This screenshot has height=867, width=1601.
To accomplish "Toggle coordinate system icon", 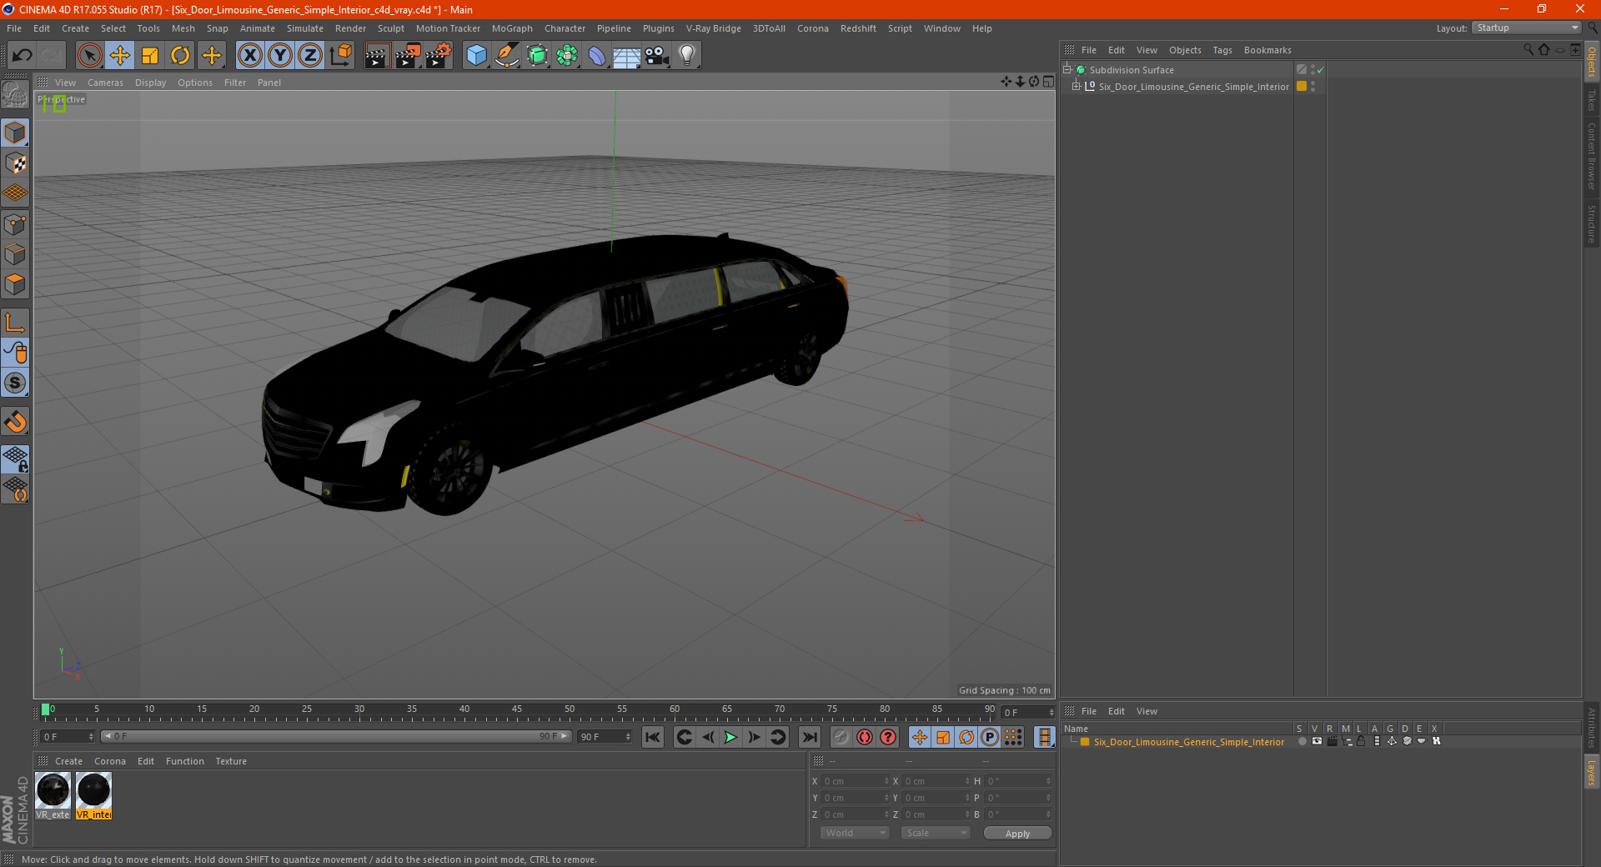I will pyautogui.click(x=340, y=56).
